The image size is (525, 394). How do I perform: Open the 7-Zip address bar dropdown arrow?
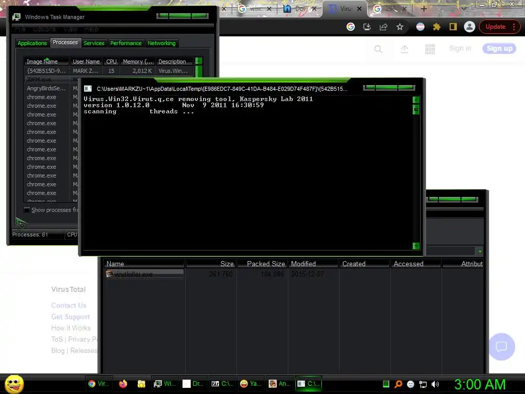click(480, 251)
